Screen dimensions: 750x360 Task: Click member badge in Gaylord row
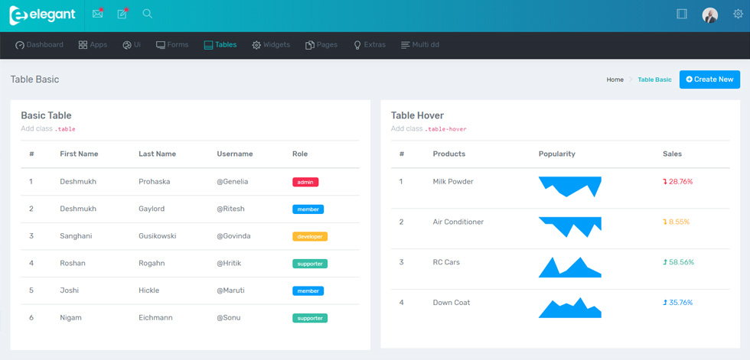pos(308,209)
